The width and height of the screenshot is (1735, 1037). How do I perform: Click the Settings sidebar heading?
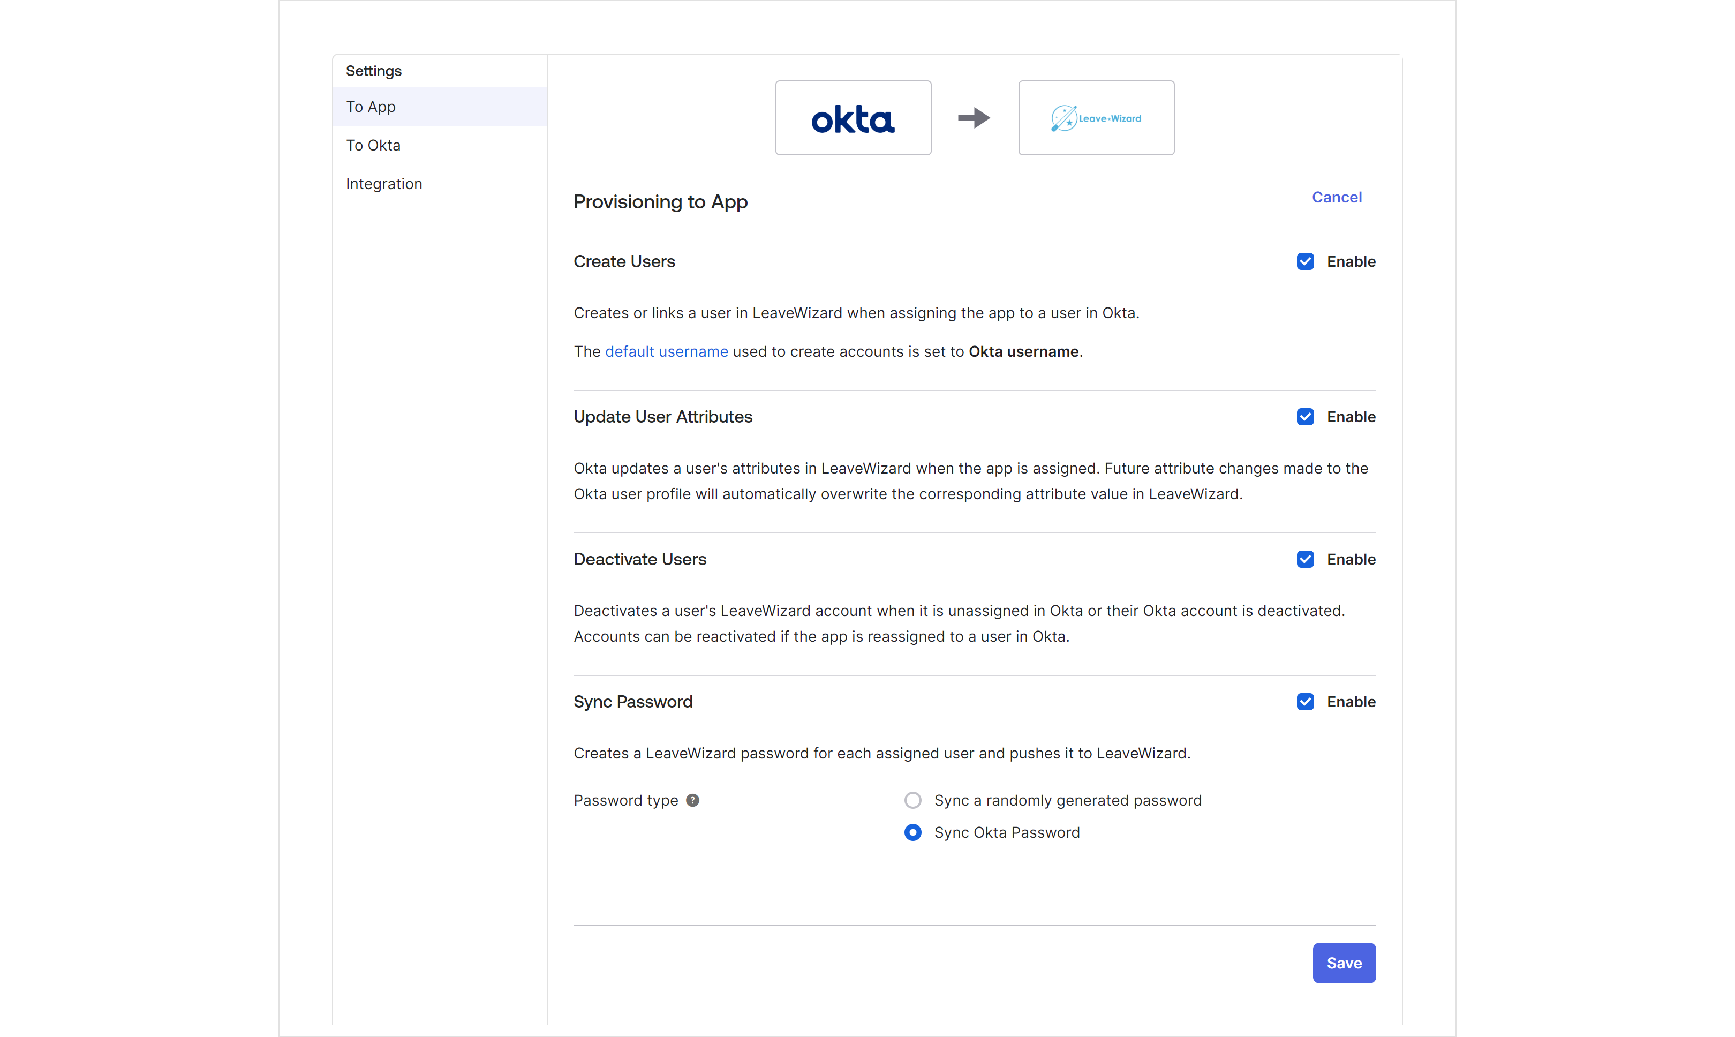click(374, 71)
